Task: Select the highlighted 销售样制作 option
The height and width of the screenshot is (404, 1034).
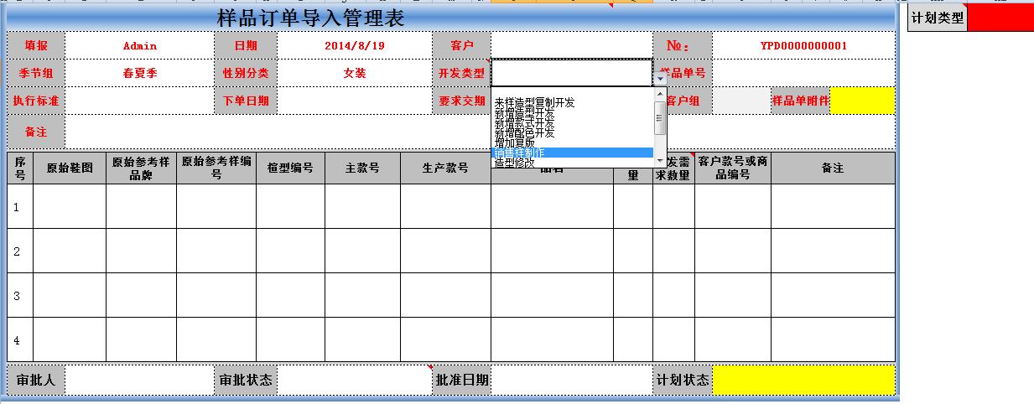Action: (x=519, y=153)
